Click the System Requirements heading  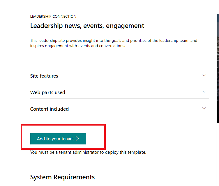tap(62, 177)
